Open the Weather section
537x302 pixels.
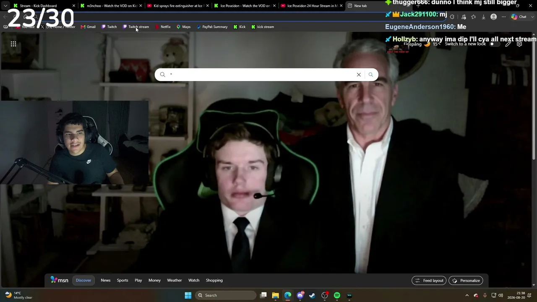(175, 280)
